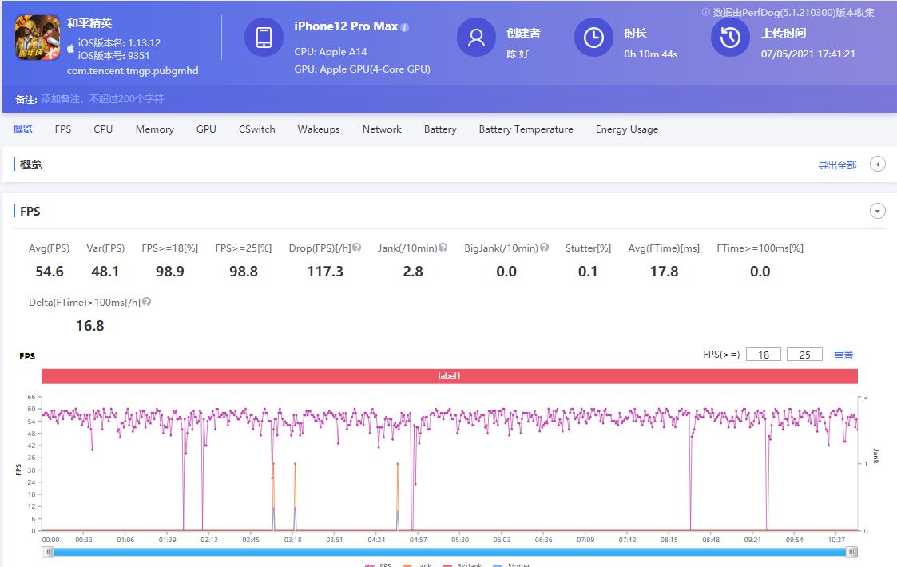Click the upload time history icon
The height and width of the screenshot is (567, 897).
click(730, 38)
